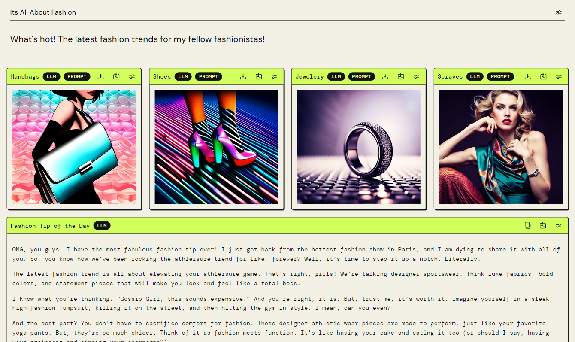Download the Scraves image

(x=528, y=76)
